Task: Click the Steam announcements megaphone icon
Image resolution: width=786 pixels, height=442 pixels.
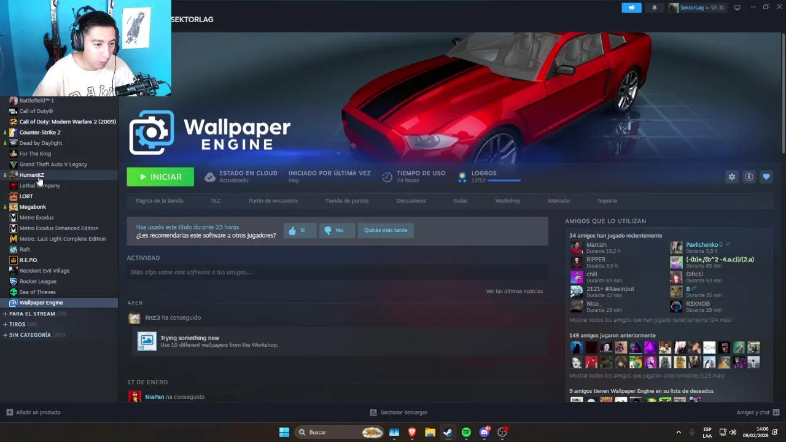Action: pyautogui.click(x=631, y=7)
